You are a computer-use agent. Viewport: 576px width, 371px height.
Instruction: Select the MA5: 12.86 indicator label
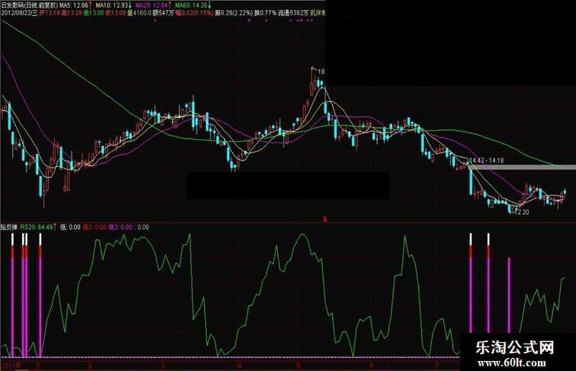74,5
